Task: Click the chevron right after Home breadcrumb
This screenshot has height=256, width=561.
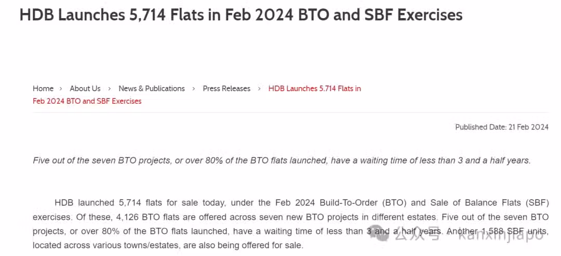Action: coord(61,89)
